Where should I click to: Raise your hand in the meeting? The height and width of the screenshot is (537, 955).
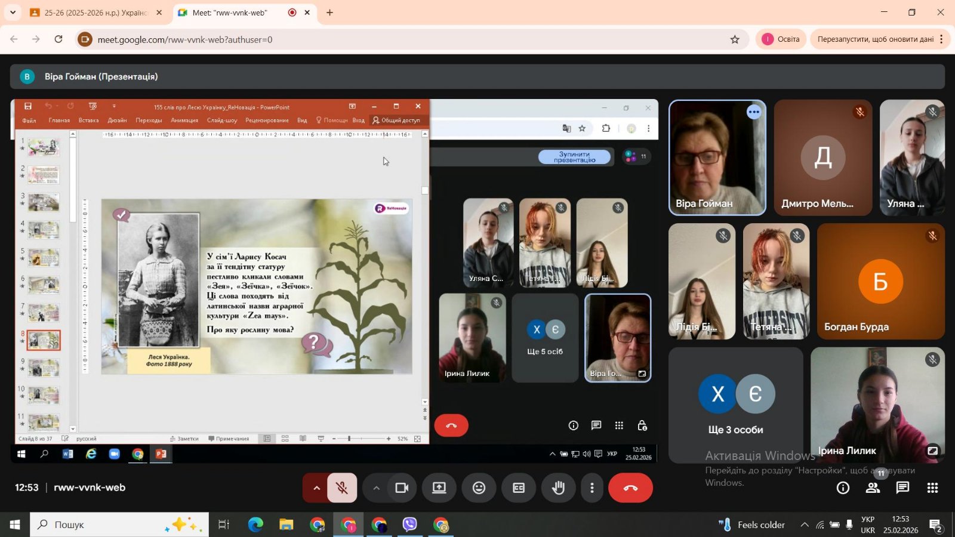click(x=558, y=488)
